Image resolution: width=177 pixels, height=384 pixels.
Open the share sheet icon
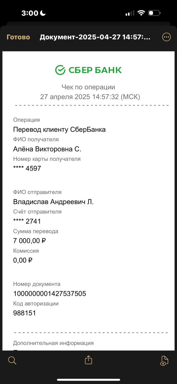(88, 360)
